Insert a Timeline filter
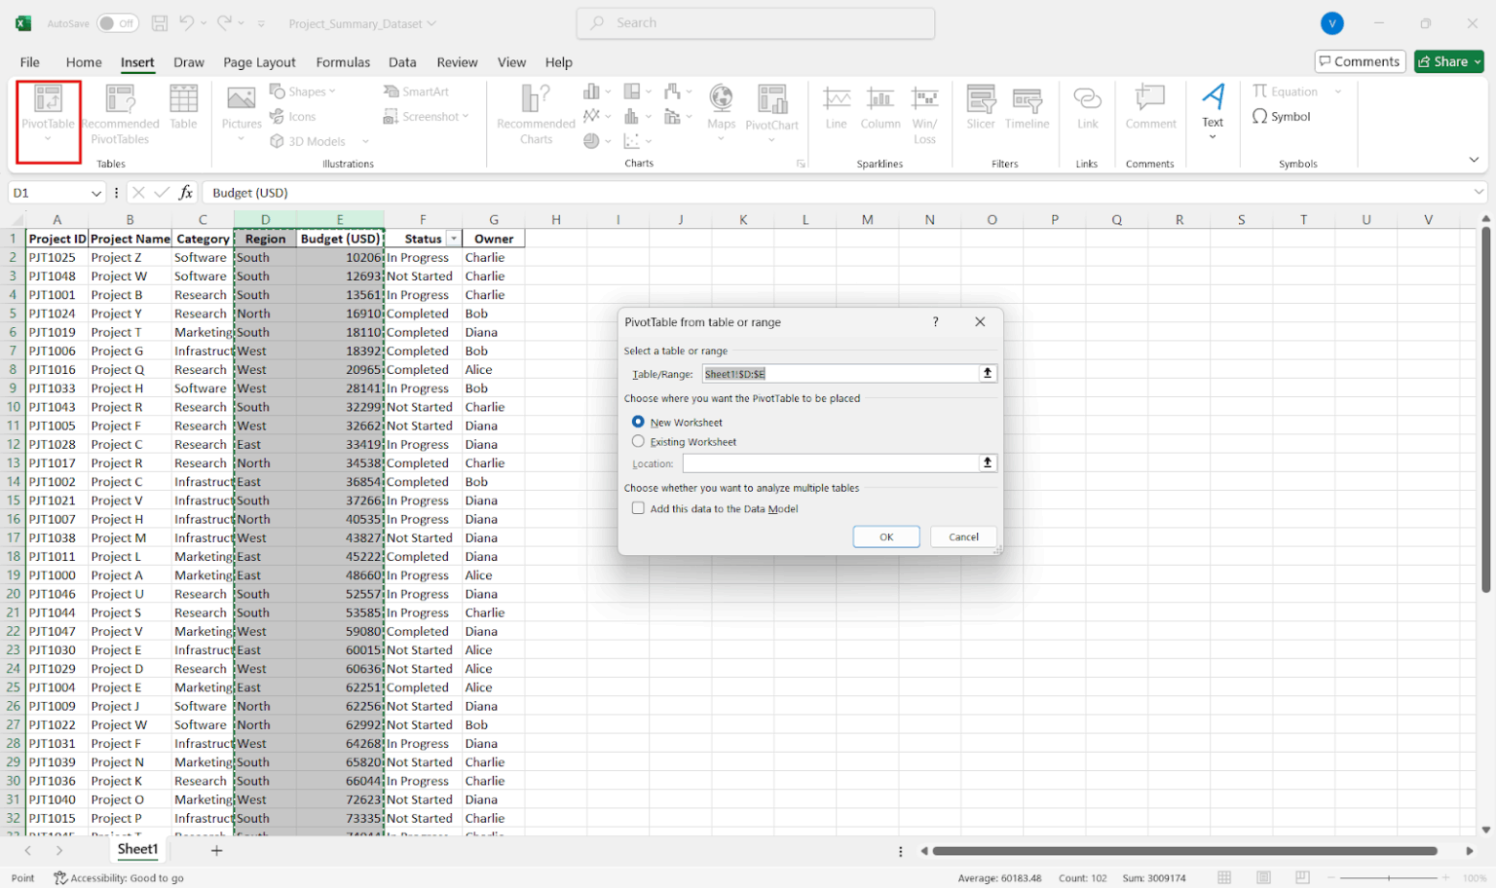 click(1027, 109)
